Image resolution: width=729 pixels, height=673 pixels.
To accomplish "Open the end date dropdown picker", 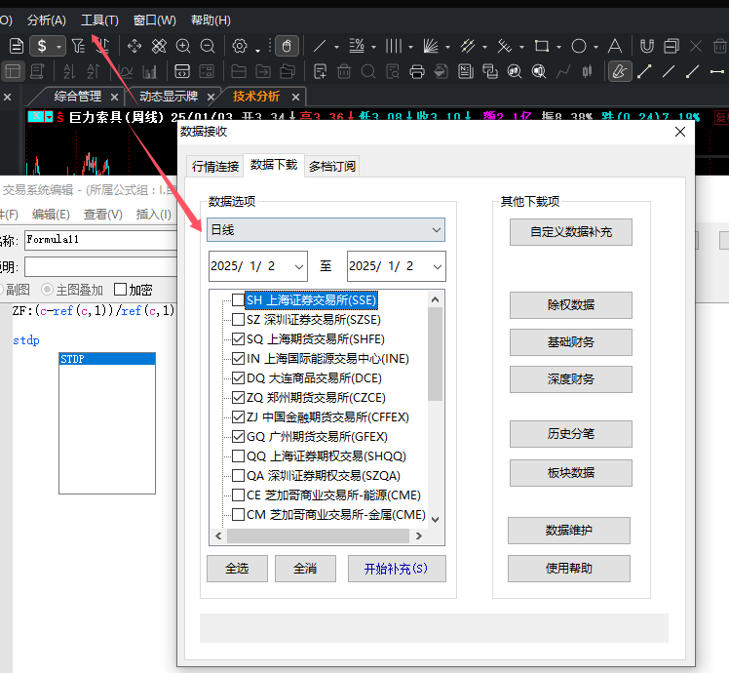I will click(x=437, y=266).
